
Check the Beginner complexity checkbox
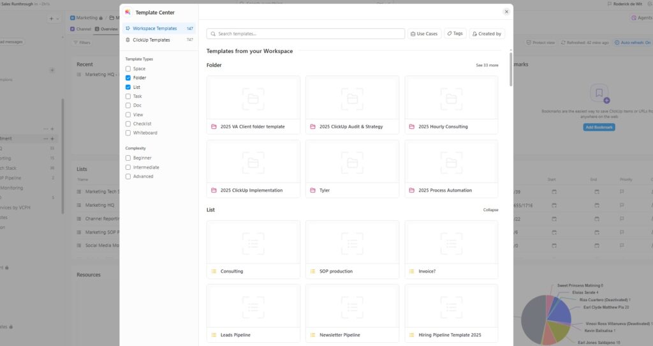click(x=128, y=158)
